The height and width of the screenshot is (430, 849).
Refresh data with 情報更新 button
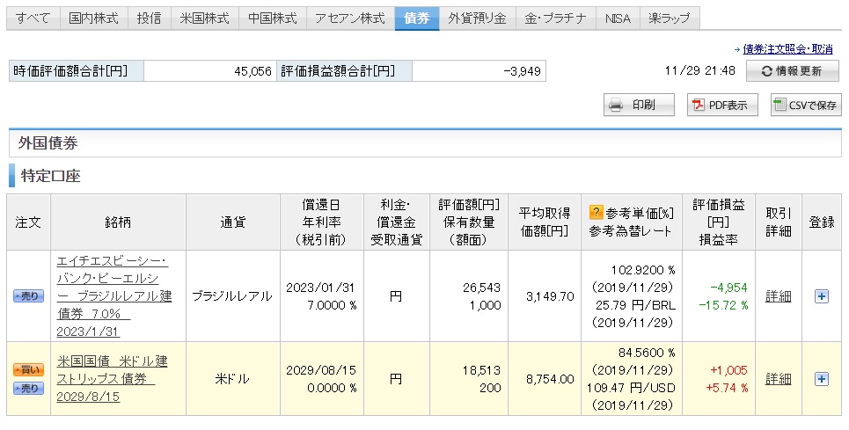coord(793,71)
